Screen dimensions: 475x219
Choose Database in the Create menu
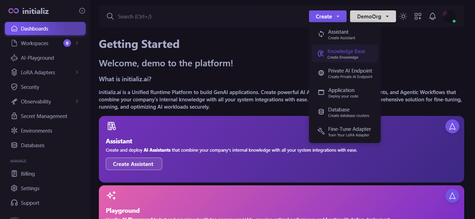pos(345,112)
